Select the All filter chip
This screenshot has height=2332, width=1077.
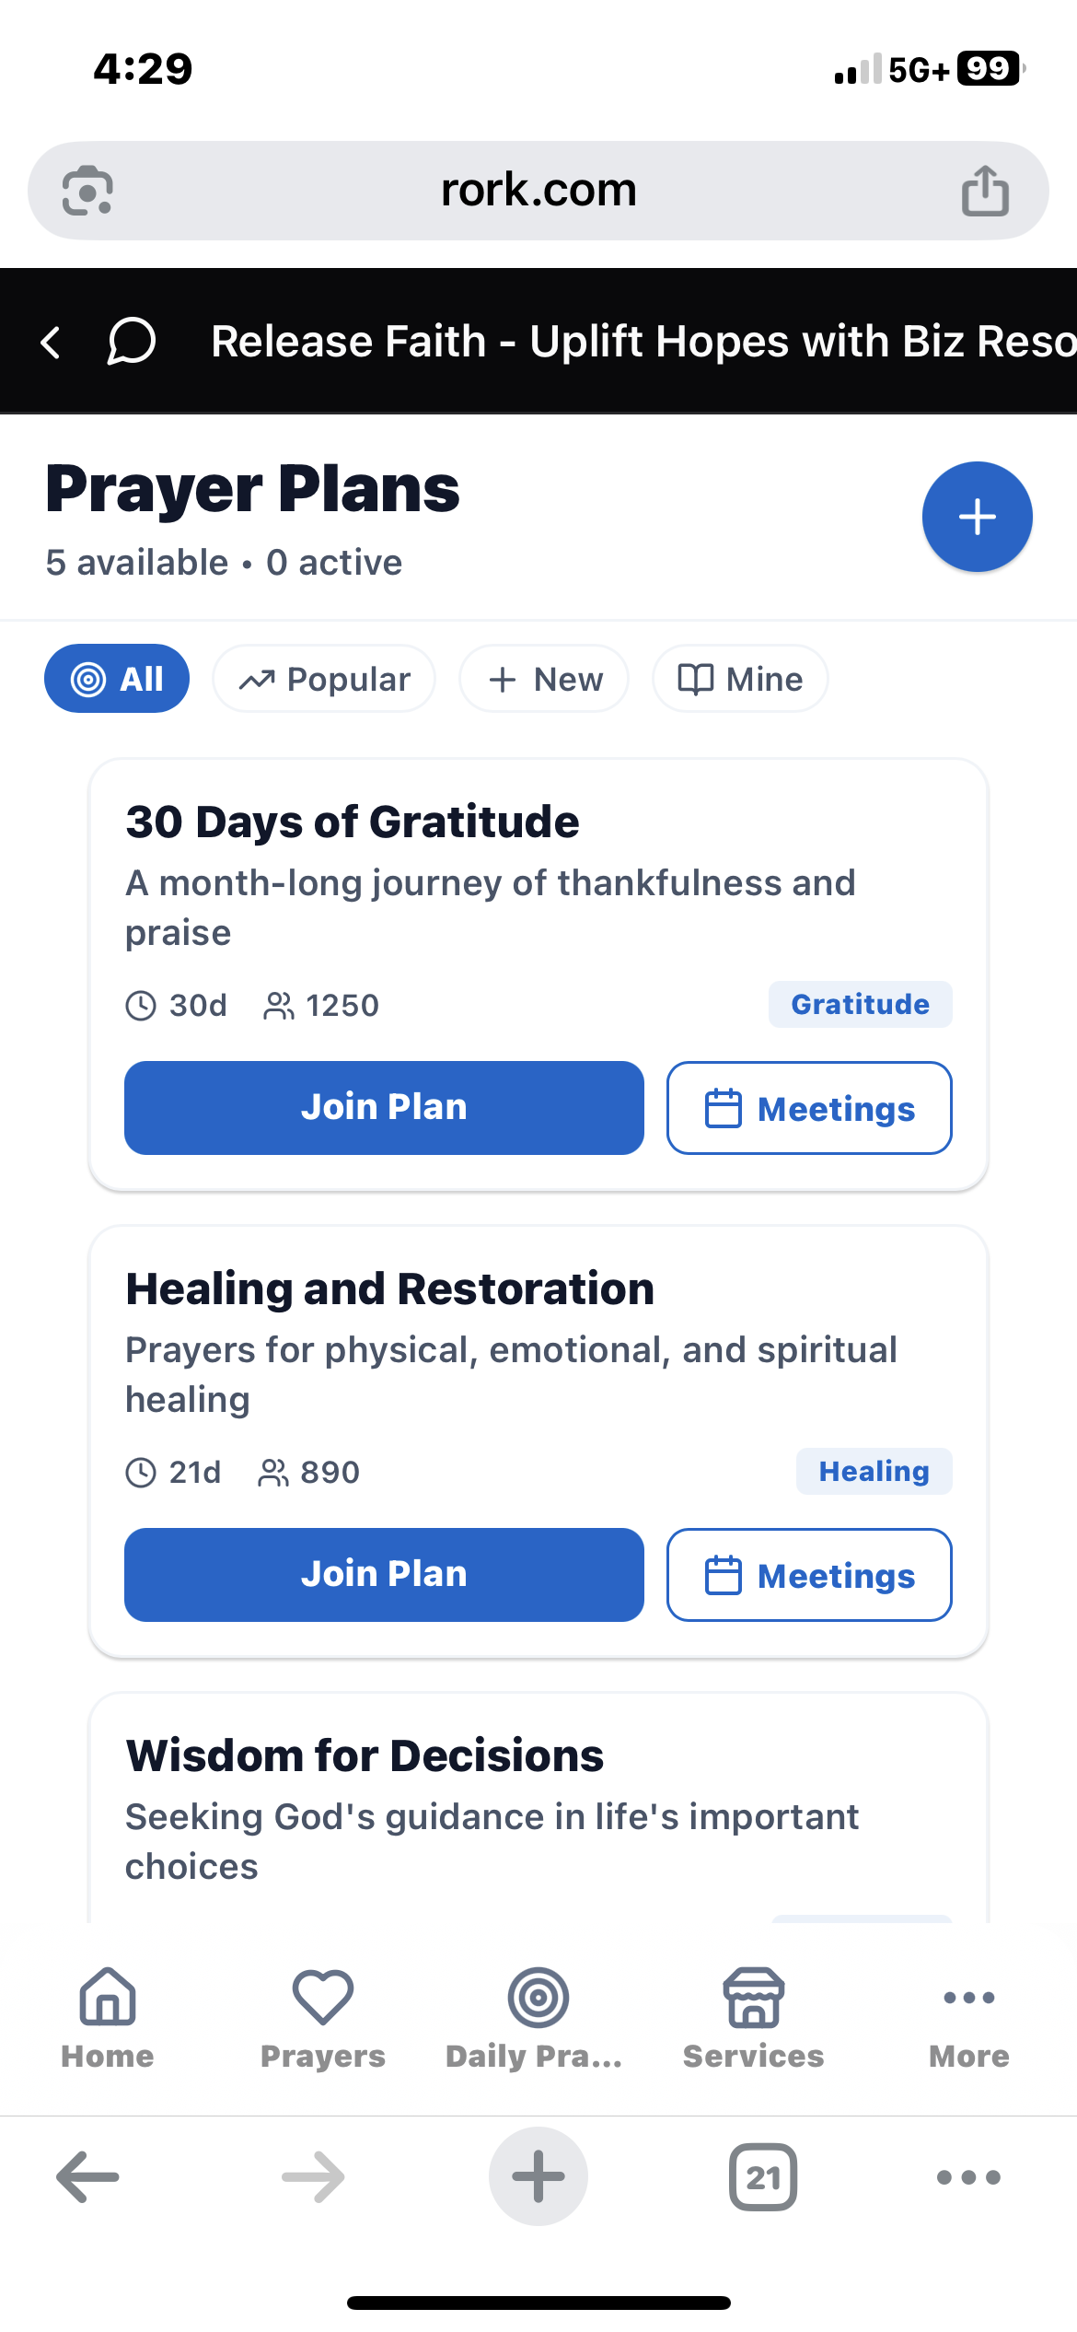[x=117, y=679]
